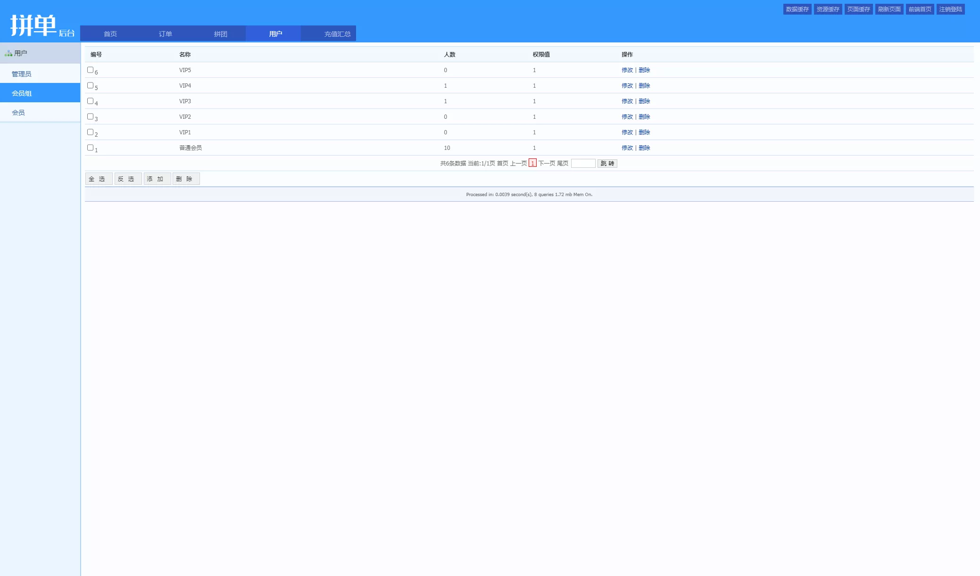Check the checkbox for VIP3 row
The height and width of the screenshot is (576, 980).
(90, 101)
